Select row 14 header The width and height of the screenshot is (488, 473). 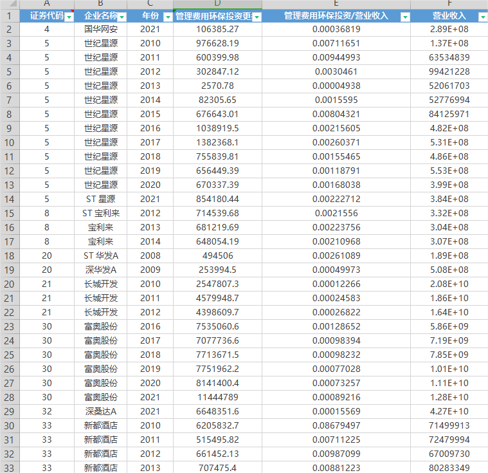coord(10,199)
